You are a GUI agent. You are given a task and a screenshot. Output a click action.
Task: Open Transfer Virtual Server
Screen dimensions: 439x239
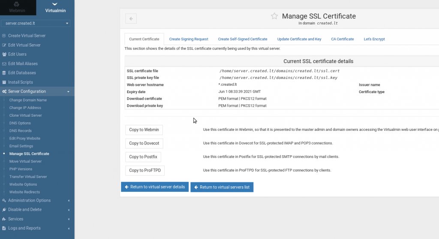coord(28,176)
